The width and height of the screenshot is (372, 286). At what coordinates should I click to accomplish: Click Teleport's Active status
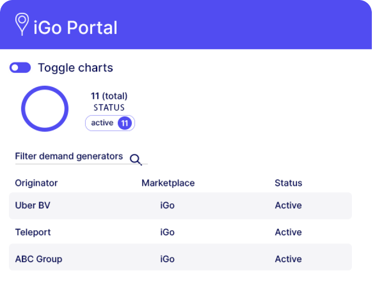pyautogui.click(x=288, y=232)
